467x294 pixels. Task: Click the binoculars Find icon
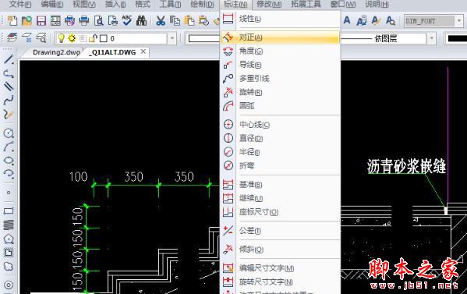coord(141,21)
